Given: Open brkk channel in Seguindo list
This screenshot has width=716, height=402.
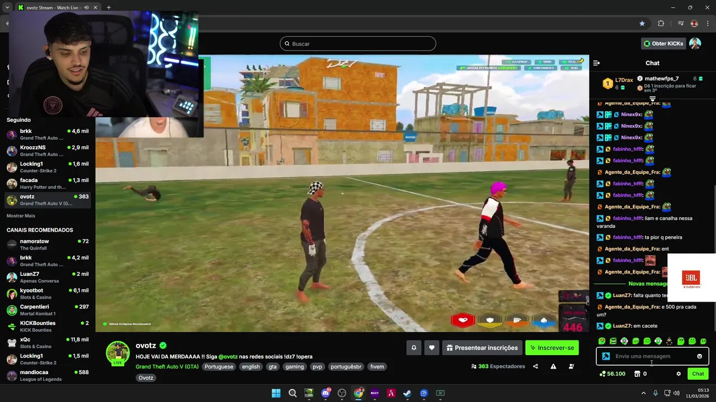Looking at the screenshot, I should (x=48, y=135).
